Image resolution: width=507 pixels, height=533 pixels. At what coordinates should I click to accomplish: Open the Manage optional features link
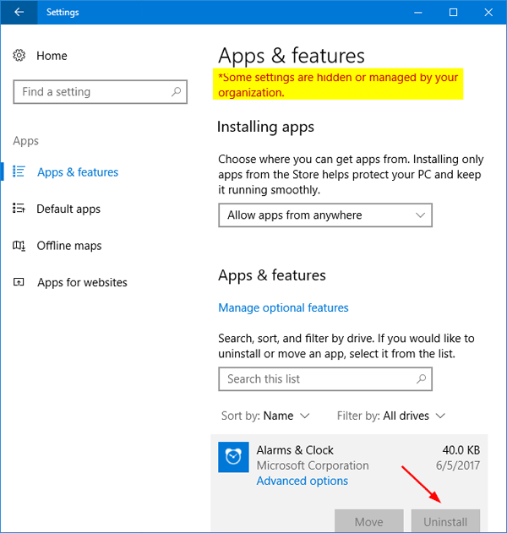click(283, 307)
